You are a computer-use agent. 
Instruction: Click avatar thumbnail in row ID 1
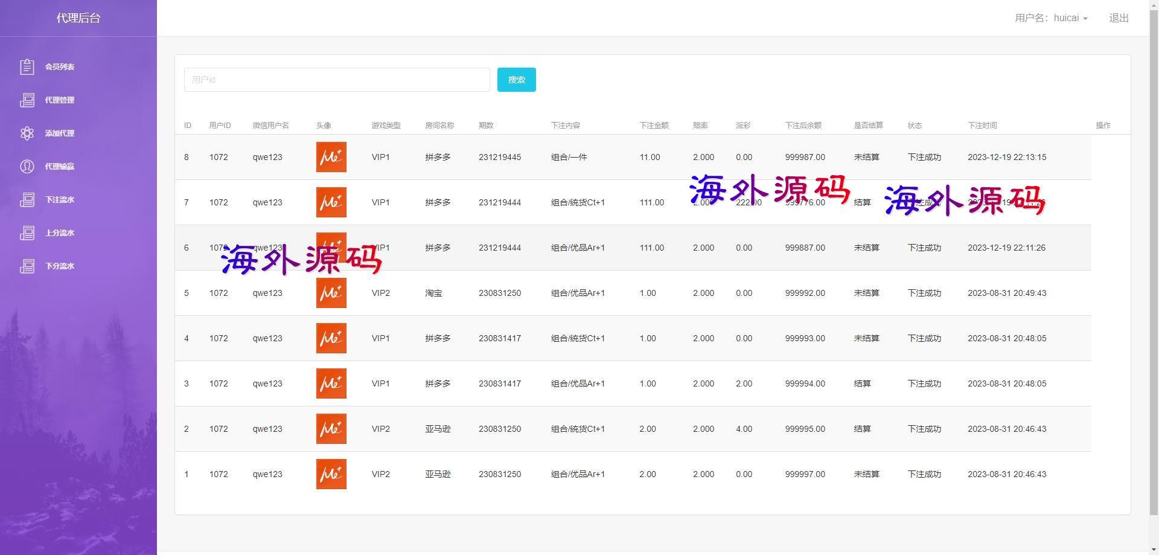click(x=331, y=474)
